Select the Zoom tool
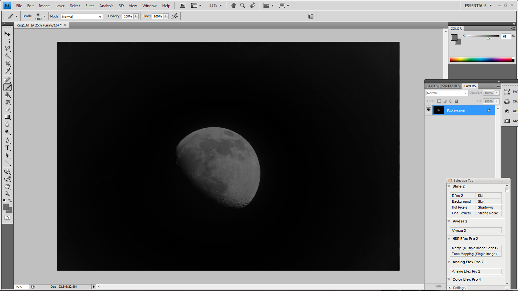The width and height of the screenshot is (518, 291). [x=7, y=194]
